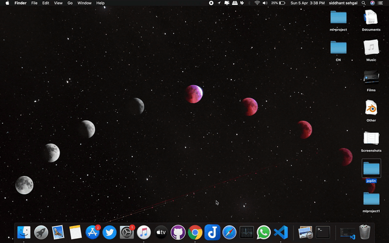389x243 pixels.
Task: Open the View menu
Action: point(58,3)
